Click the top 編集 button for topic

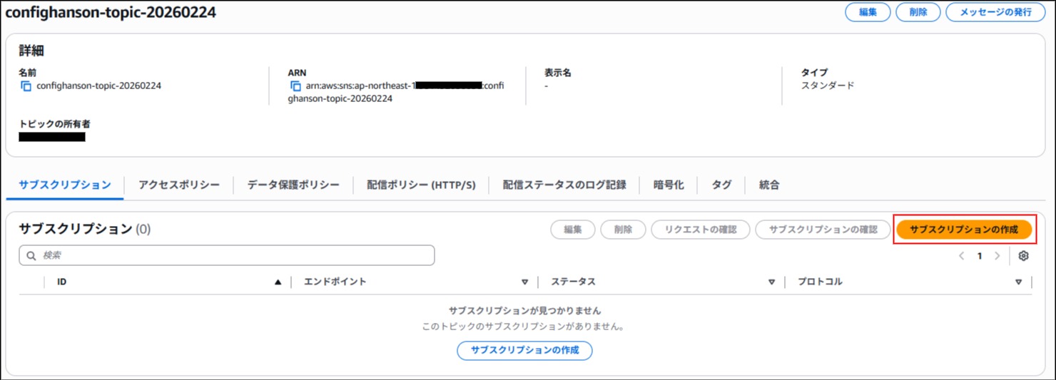pyautogui.click(x=868, y=12)
